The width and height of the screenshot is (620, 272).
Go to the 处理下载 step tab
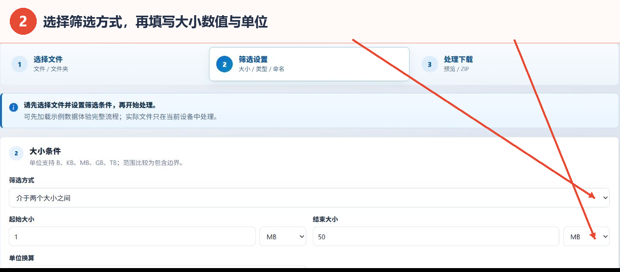point(514,64)
